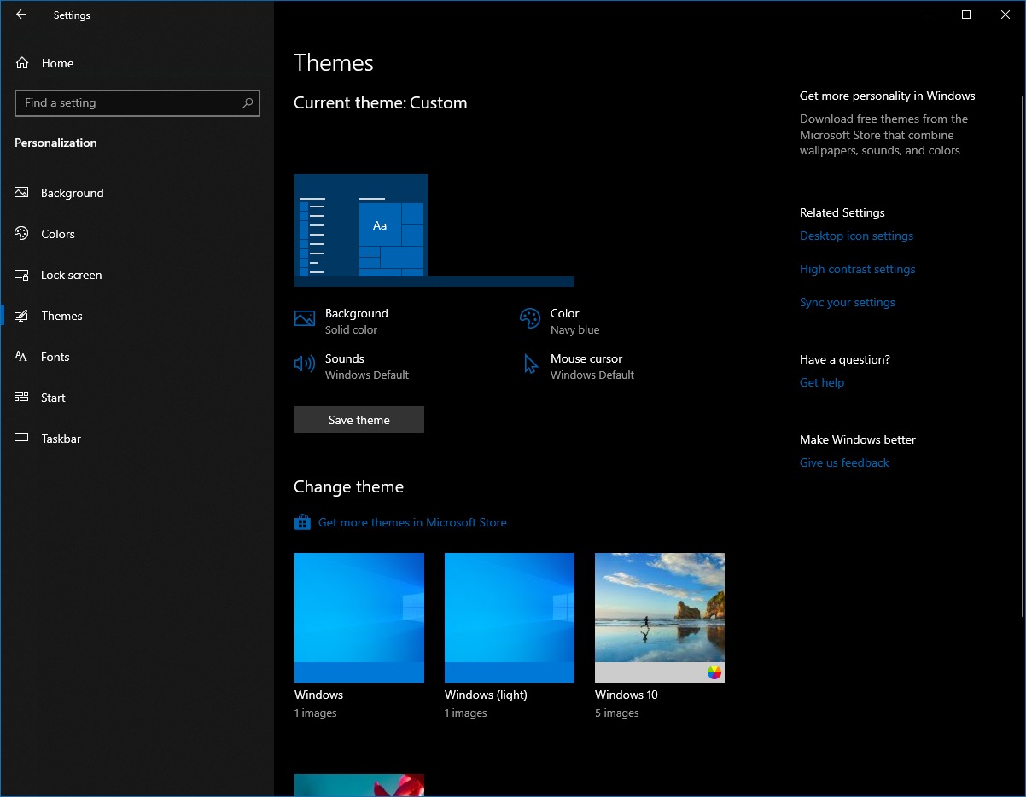The height and width of the screenshot is (797, 1026).
Task: Click the search magnifier icon
Action: coord(248,103)
